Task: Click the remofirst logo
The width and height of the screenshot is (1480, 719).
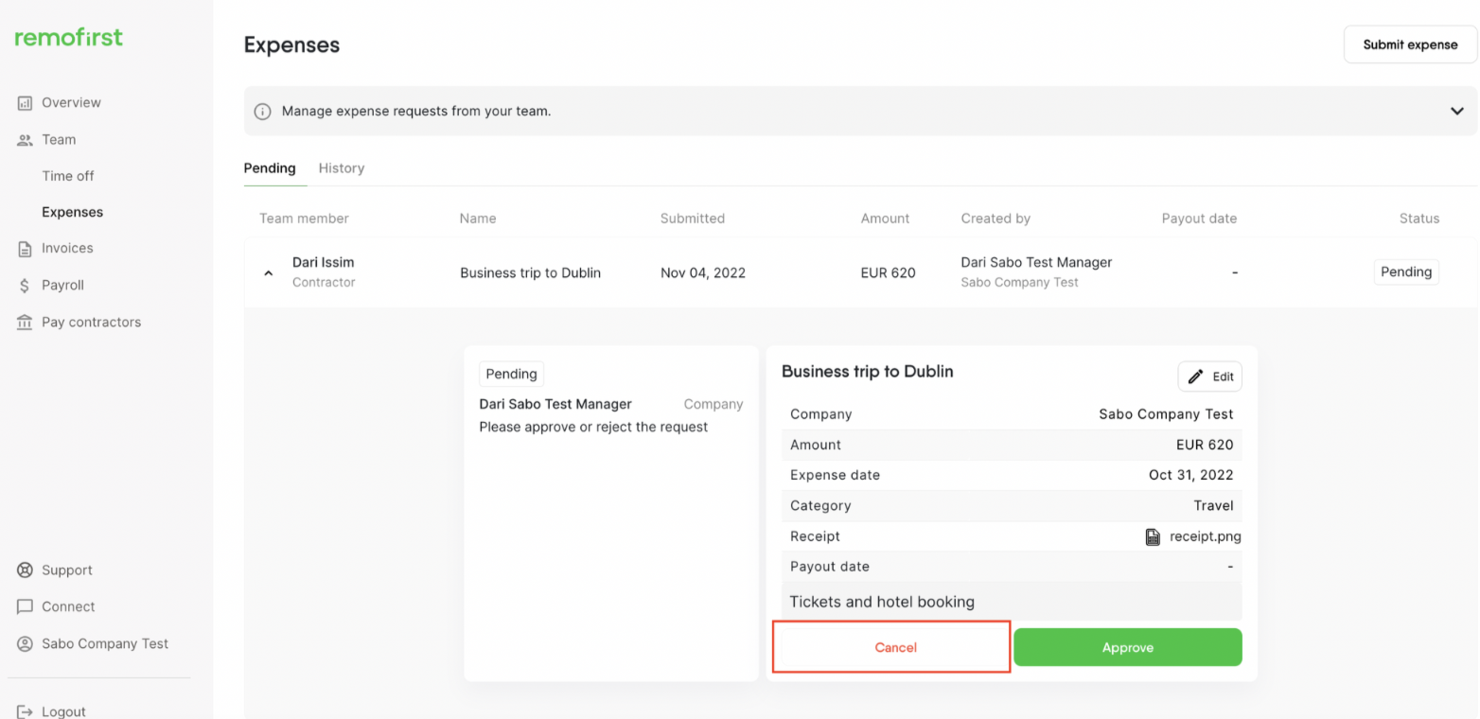Action: 68,38
